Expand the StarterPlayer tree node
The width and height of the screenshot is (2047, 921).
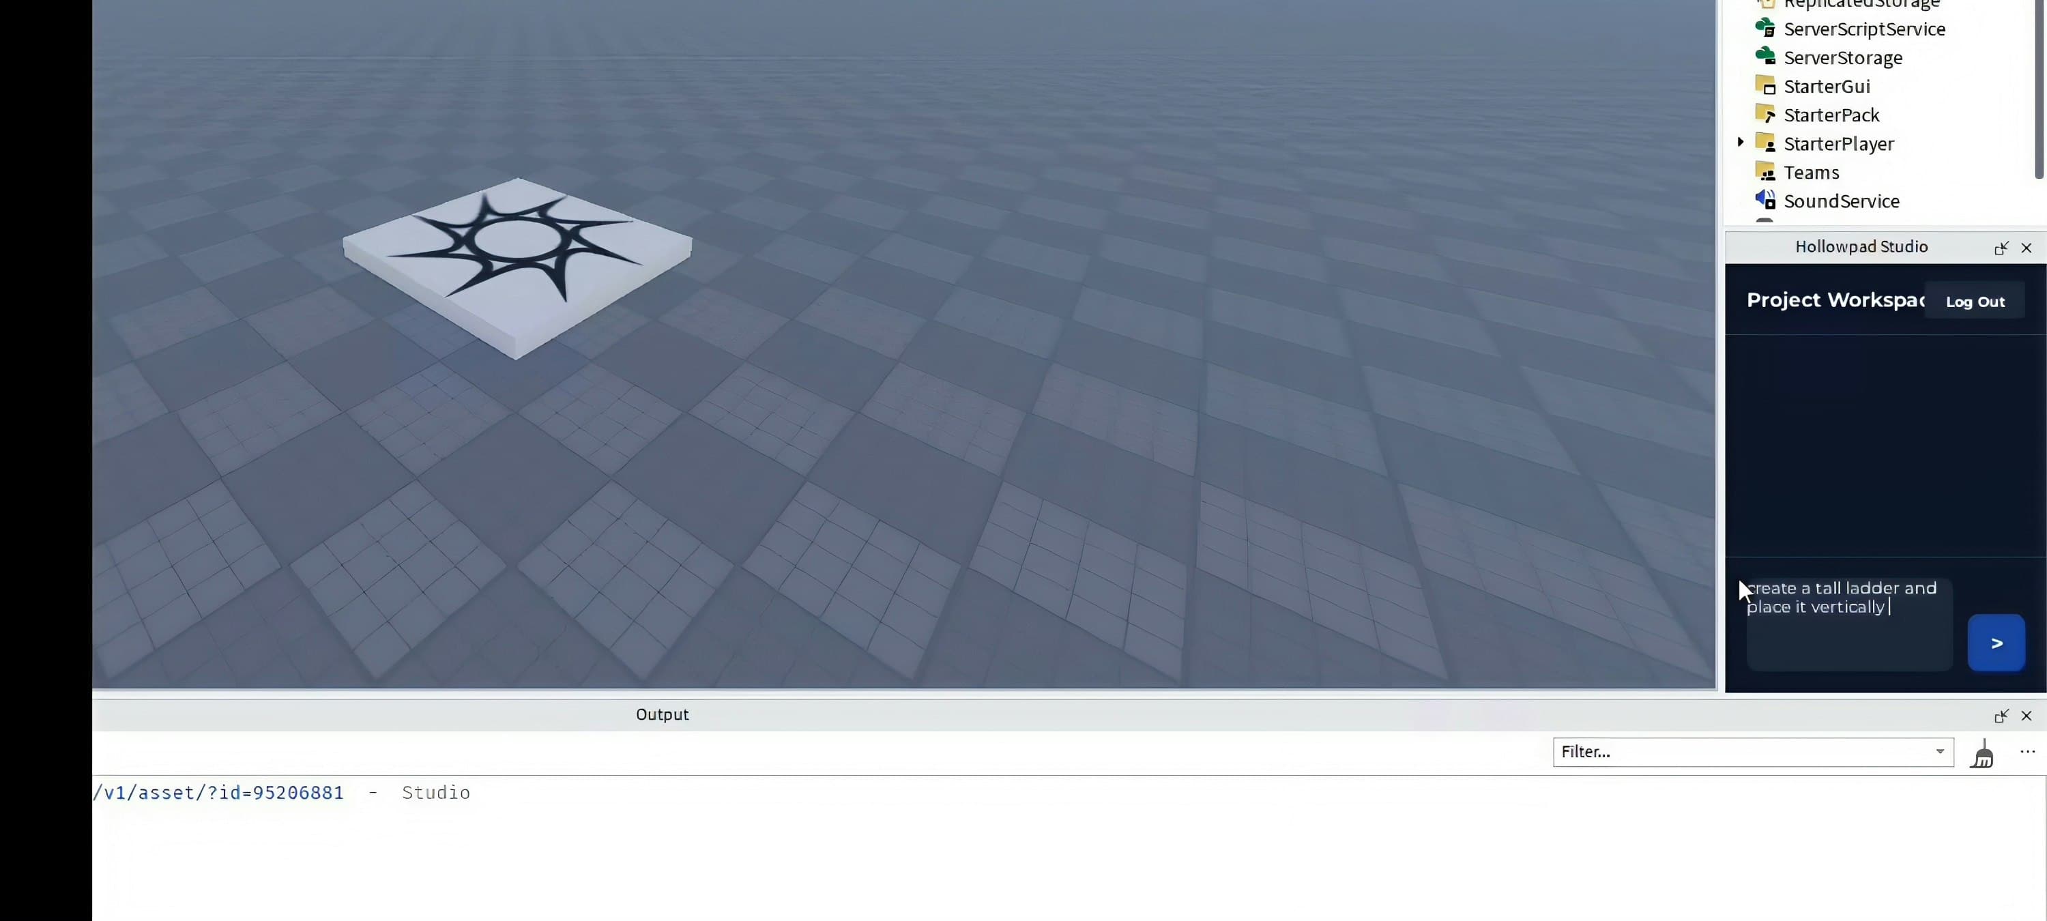pos(1741,142)
